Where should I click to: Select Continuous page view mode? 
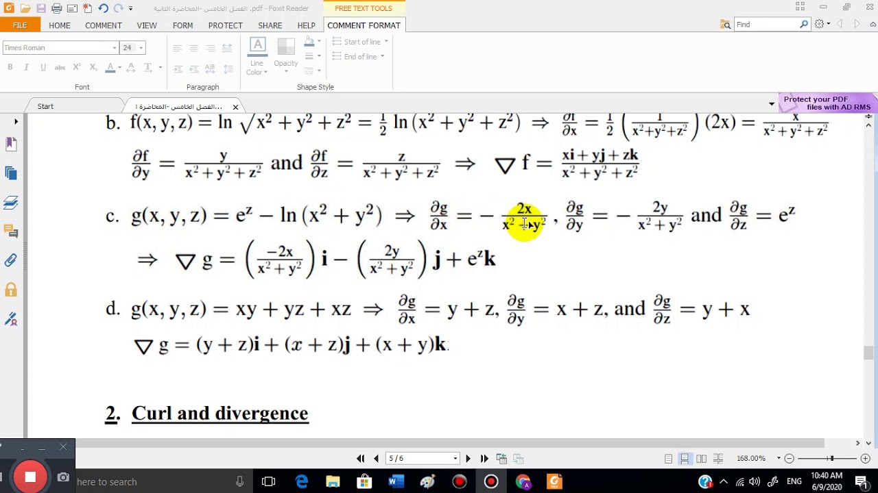pos(685,458)
